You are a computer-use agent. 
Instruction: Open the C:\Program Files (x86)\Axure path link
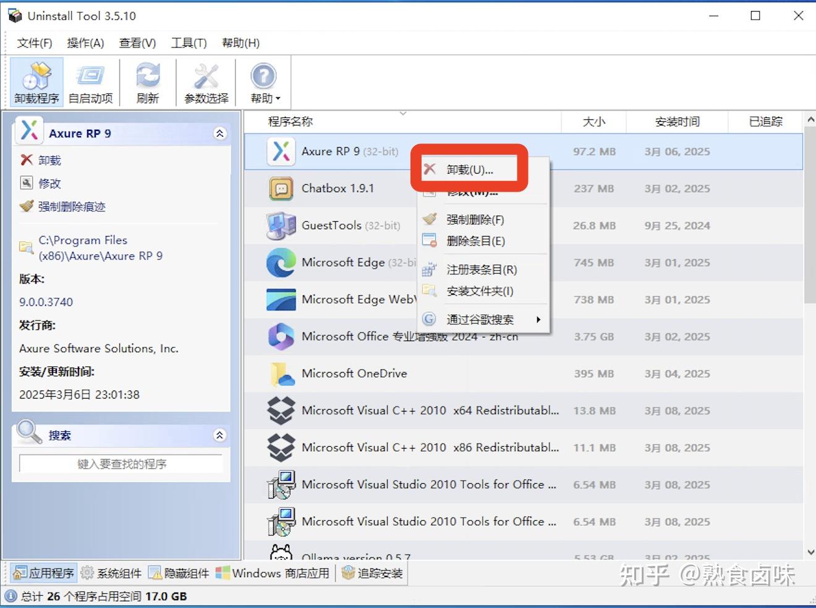click(100, 248)
